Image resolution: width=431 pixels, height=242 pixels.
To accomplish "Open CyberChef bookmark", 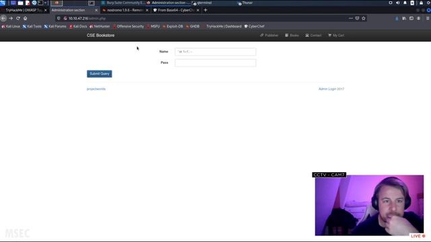I will 255,26.
